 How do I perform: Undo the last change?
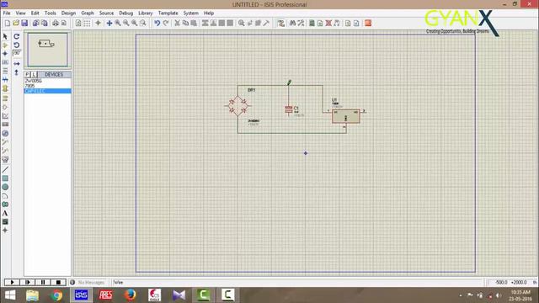pos(157,23)
